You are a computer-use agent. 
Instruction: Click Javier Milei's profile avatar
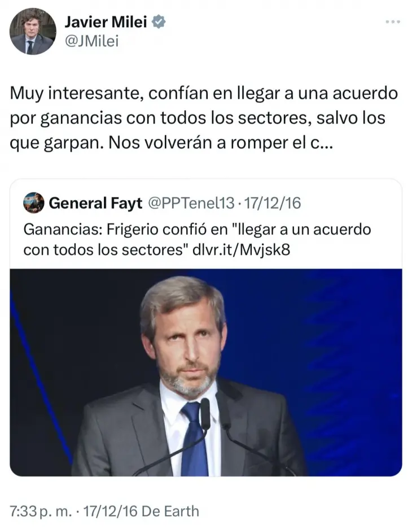tap(33, 32)
